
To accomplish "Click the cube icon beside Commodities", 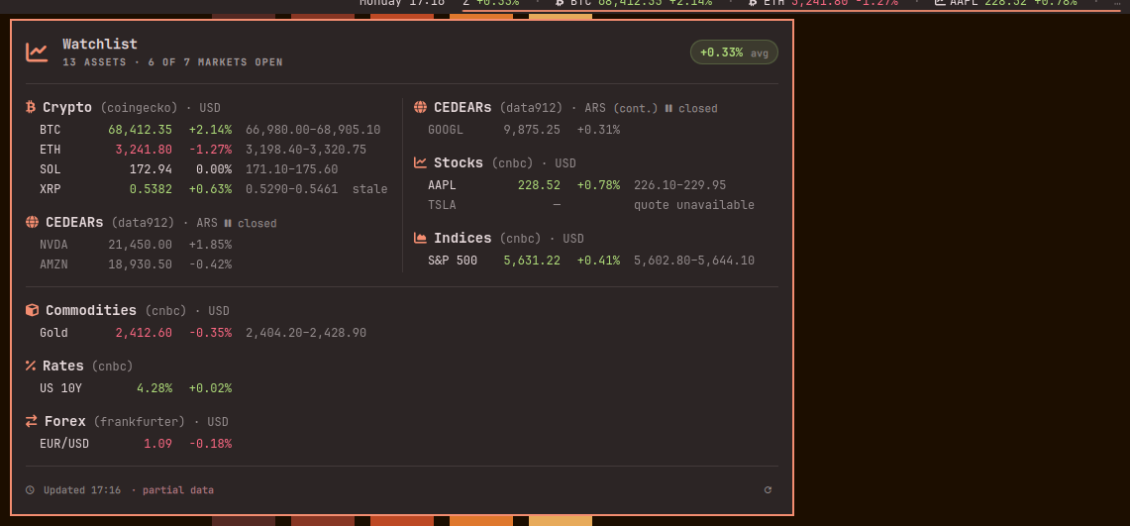I will click(x=32, y=310).
